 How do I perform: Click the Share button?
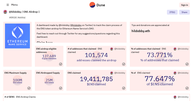point(184,12)
